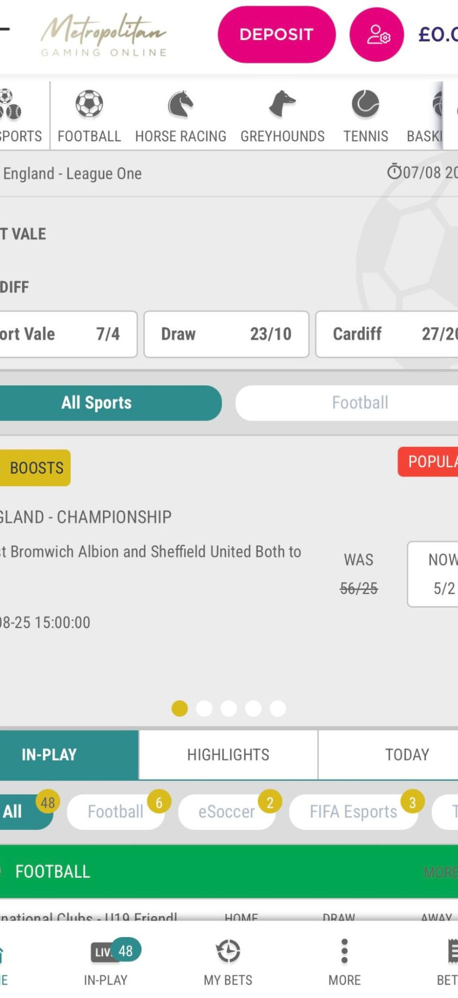Expand the green Football section header
Image resolution: width=458 pixels, height=998 pixels.
[228, 871]
